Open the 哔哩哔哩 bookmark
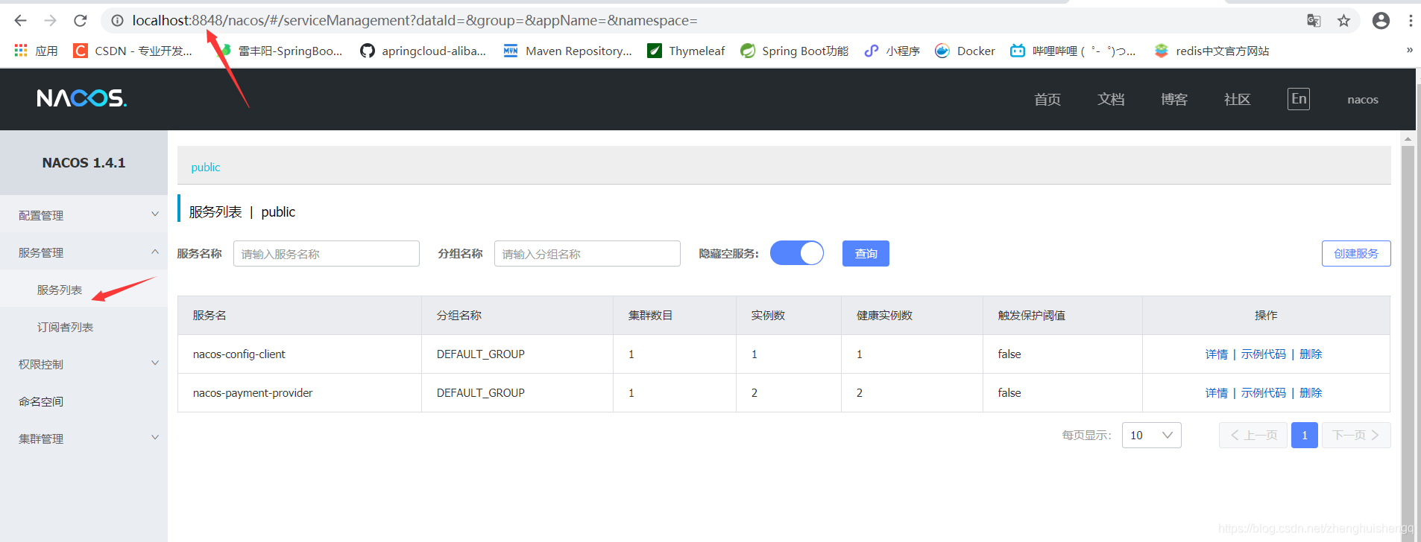 tap(1073, 51)
